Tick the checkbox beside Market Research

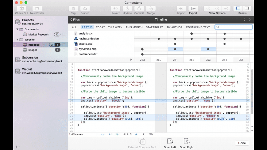[x=64, y=35]
